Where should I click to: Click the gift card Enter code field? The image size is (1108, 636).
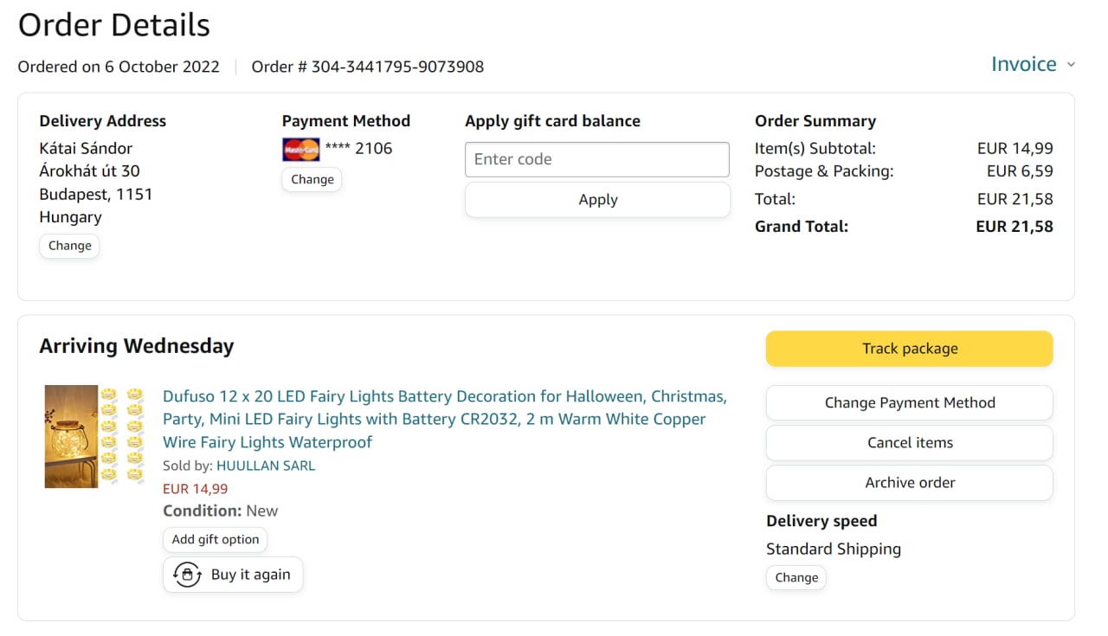597,159
